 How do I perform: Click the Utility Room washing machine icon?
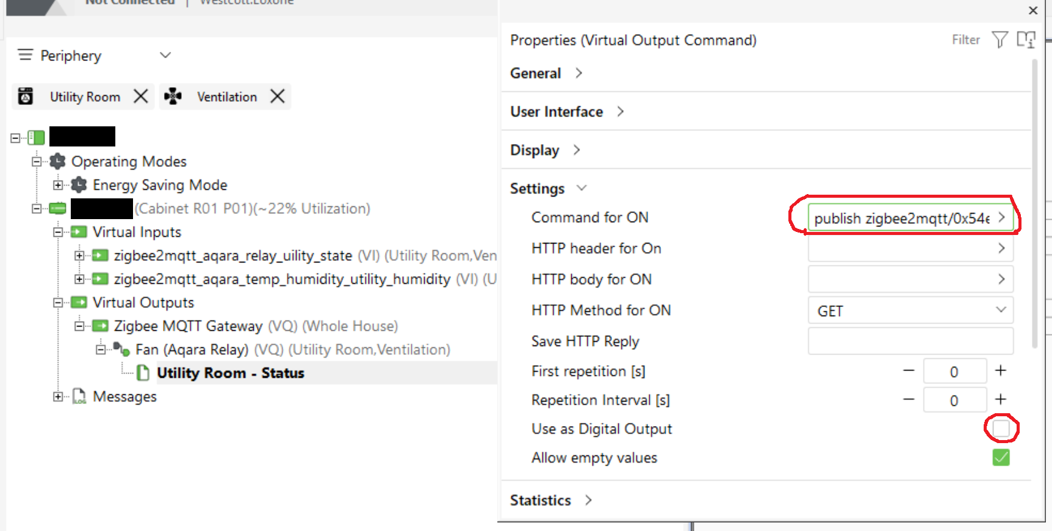tap(26, 96)
